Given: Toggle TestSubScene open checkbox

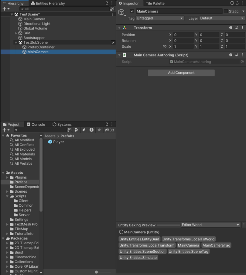Looking at the screenshot, I should pos(113,42).
